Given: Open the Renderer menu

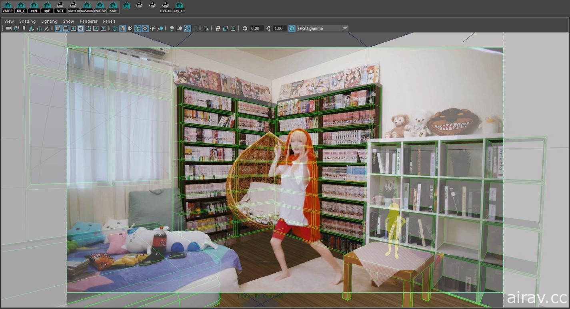Looking at the screenshot, I should pyautogui.click(x=88, y=21).
